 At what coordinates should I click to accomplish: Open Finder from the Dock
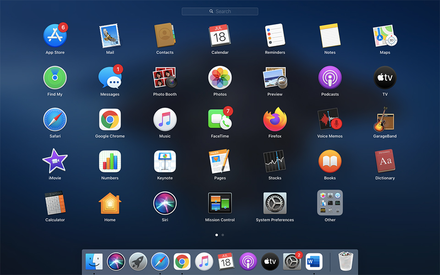[x=94, y=262]
